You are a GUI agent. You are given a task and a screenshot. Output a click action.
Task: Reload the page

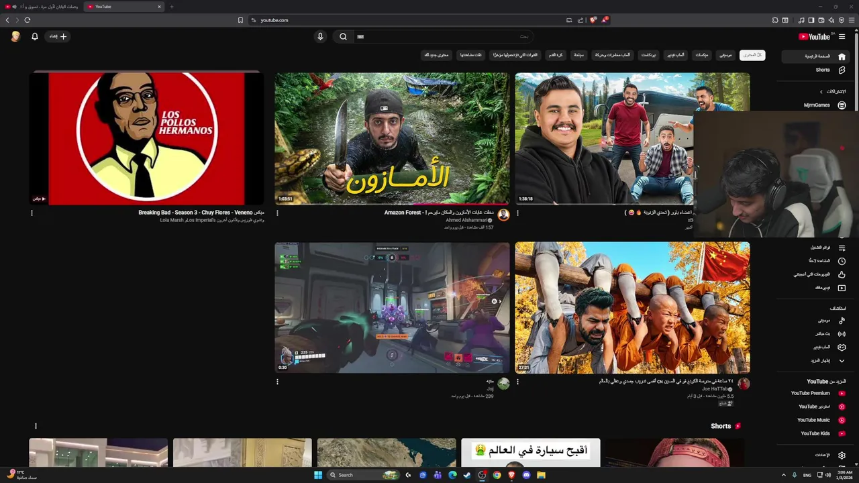(x=28, y=20)
